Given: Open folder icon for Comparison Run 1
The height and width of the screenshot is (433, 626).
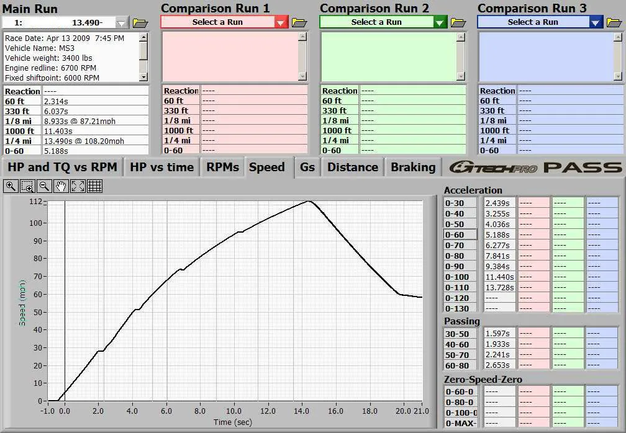Looking at the screenshot, I should pos(299,23).
